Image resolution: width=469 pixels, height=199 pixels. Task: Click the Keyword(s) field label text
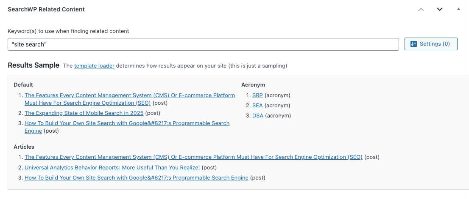tap(68, 31)
